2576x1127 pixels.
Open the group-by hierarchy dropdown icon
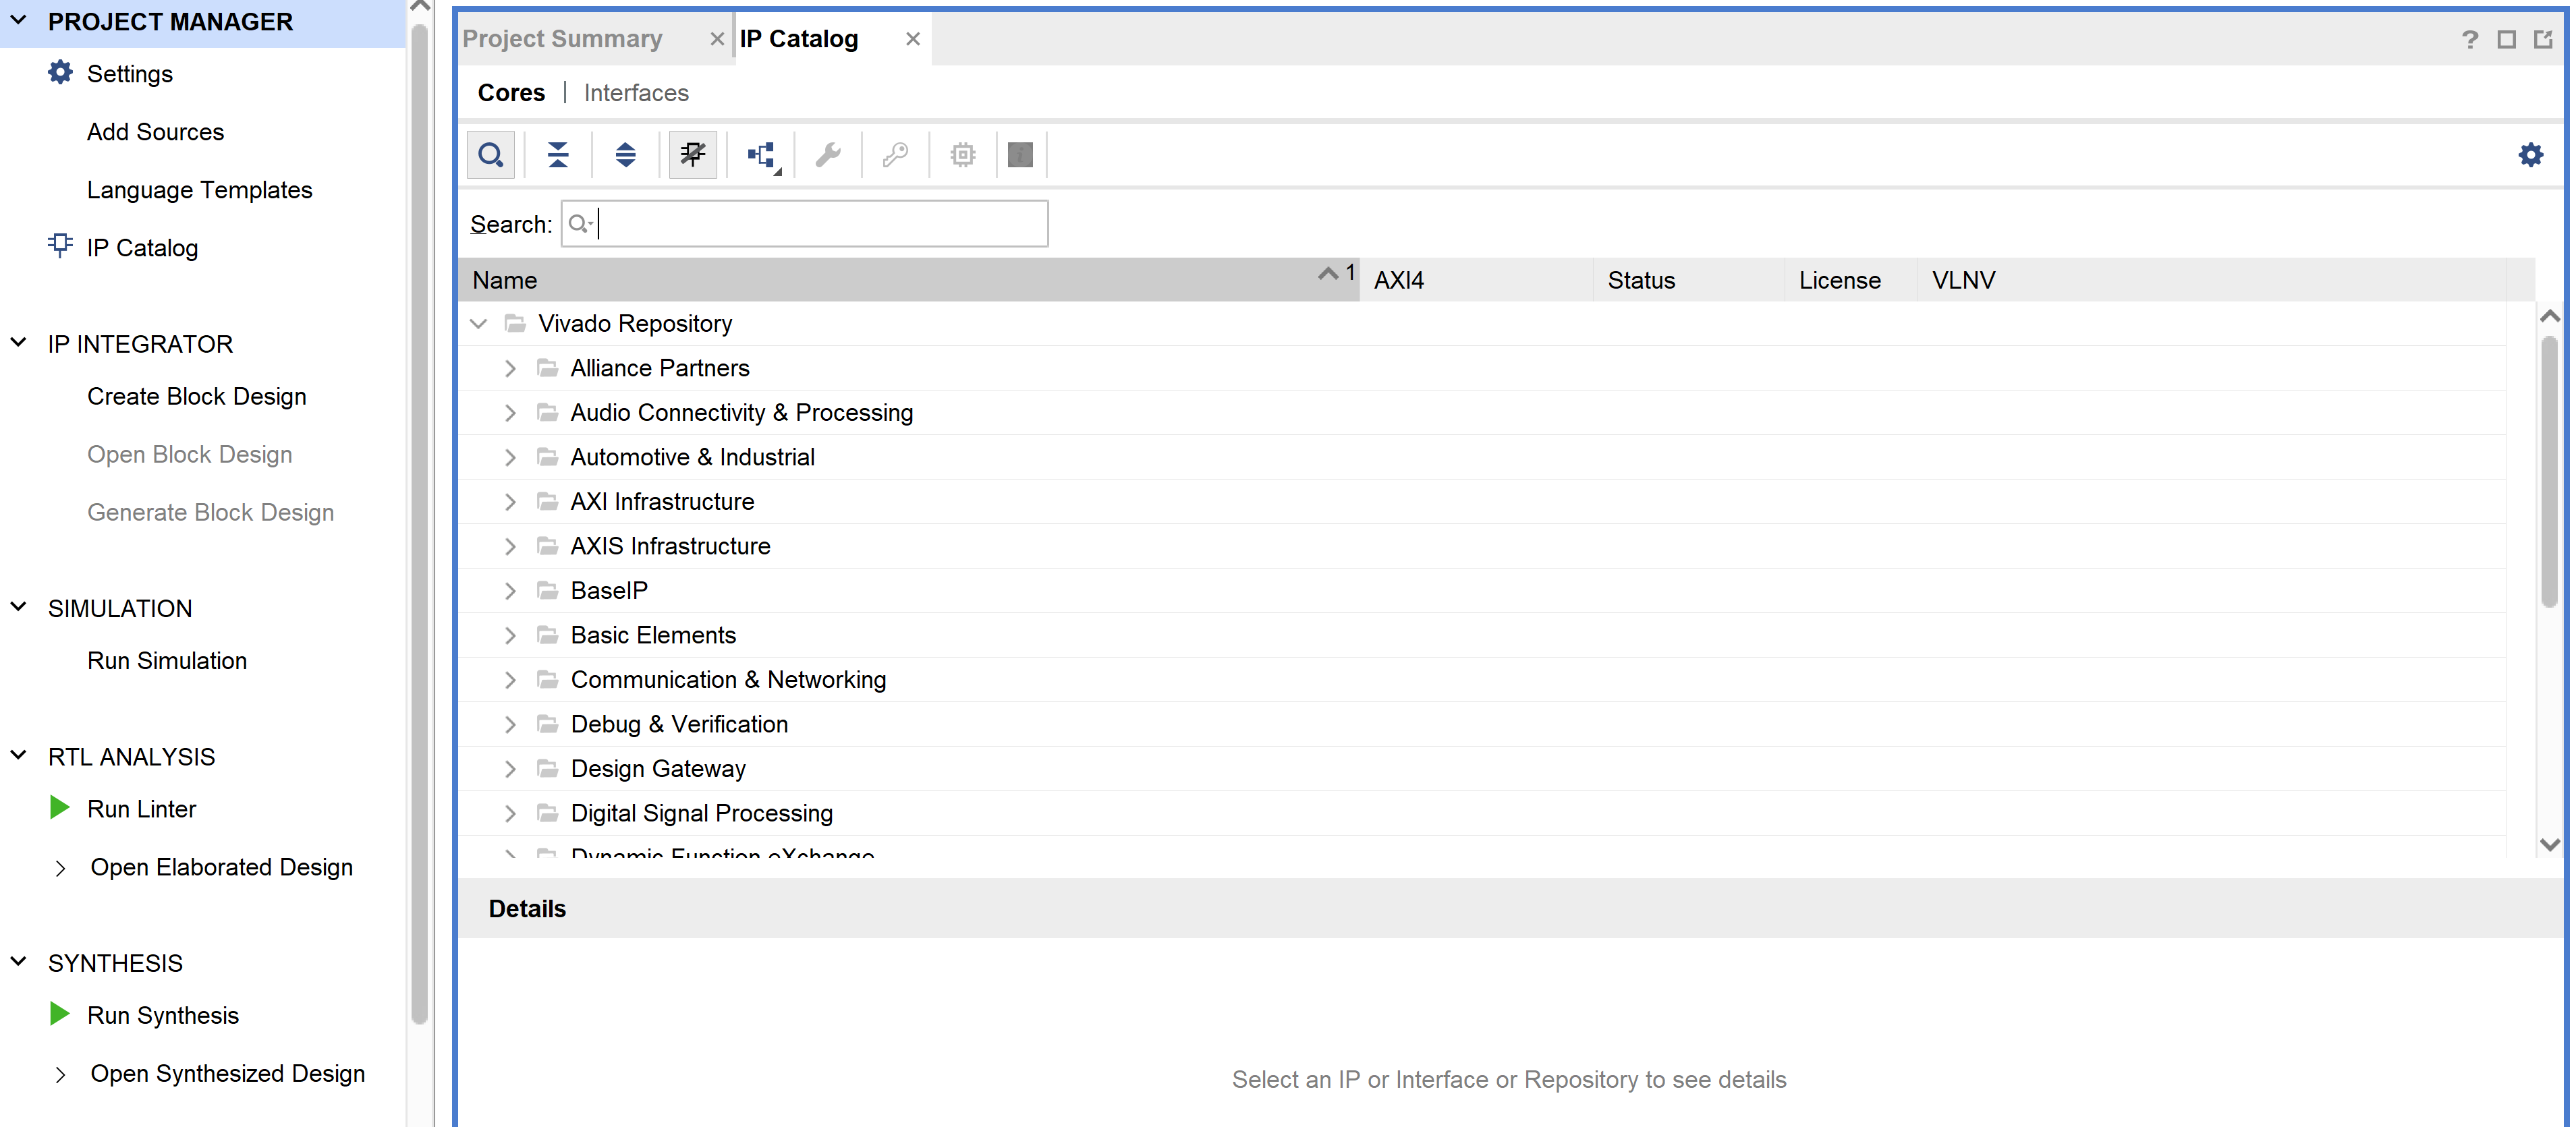point(763,155)
